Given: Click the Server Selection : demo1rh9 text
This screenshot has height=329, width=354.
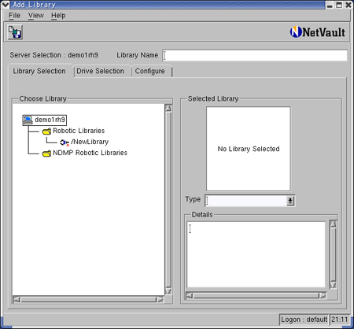Looking at the screenshot, I should (x=54, y=55).
